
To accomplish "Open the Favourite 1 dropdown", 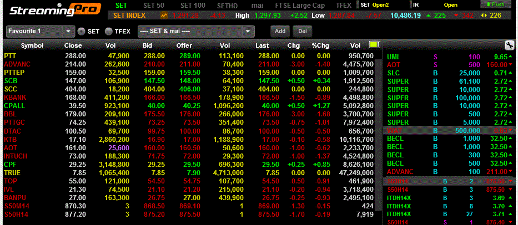I will coord(41,31).
